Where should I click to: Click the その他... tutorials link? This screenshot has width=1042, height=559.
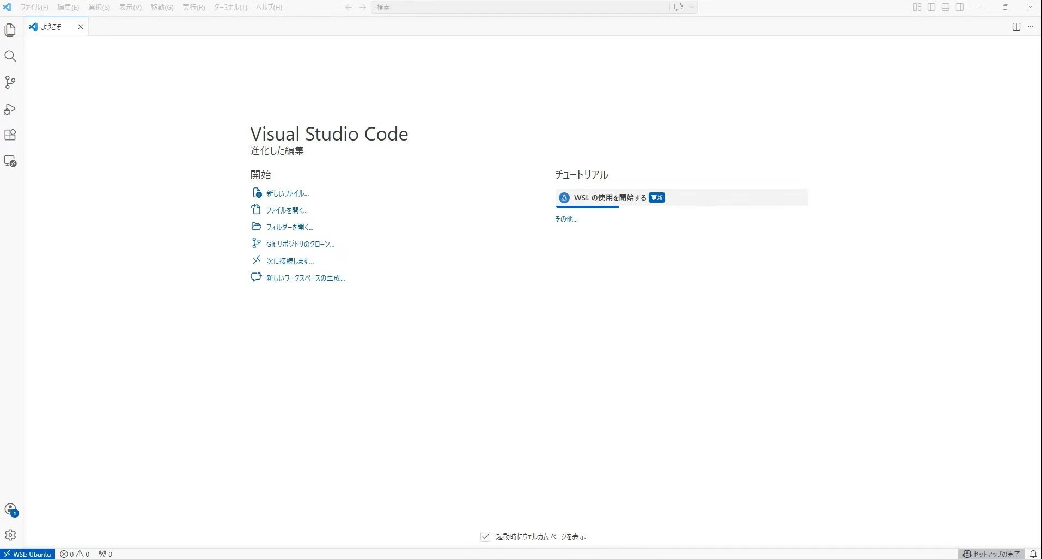(566, 219)
